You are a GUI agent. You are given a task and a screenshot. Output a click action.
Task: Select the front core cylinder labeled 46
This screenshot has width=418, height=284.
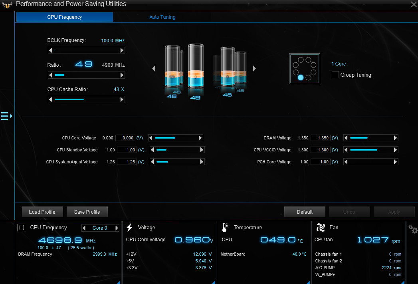172,66
